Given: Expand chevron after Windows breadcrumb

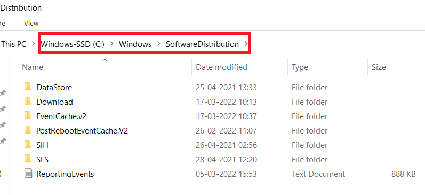Looking at the screenshot, I should coord(159,44).
